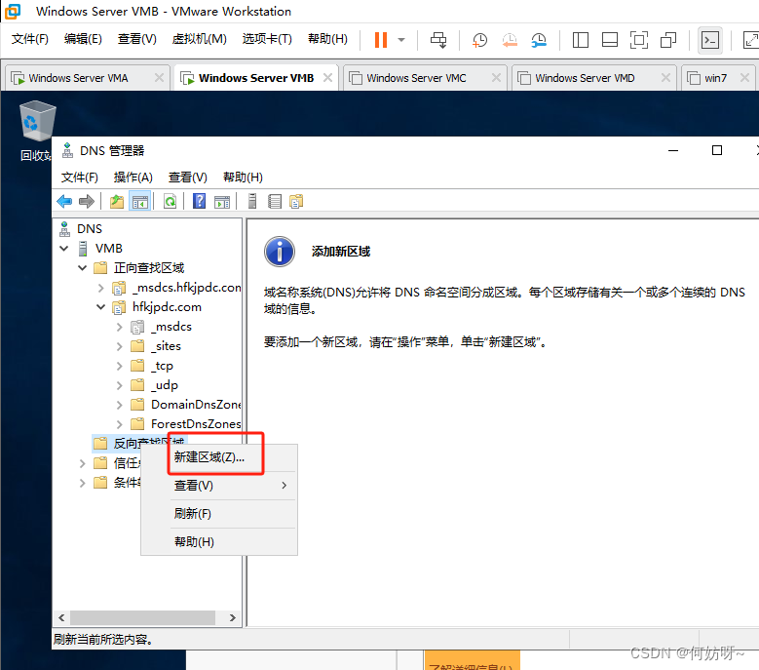Screen dimensions: 759x670
Task: Expand the _sites folder
Action: pyautogui.click(x=120, y=346)
